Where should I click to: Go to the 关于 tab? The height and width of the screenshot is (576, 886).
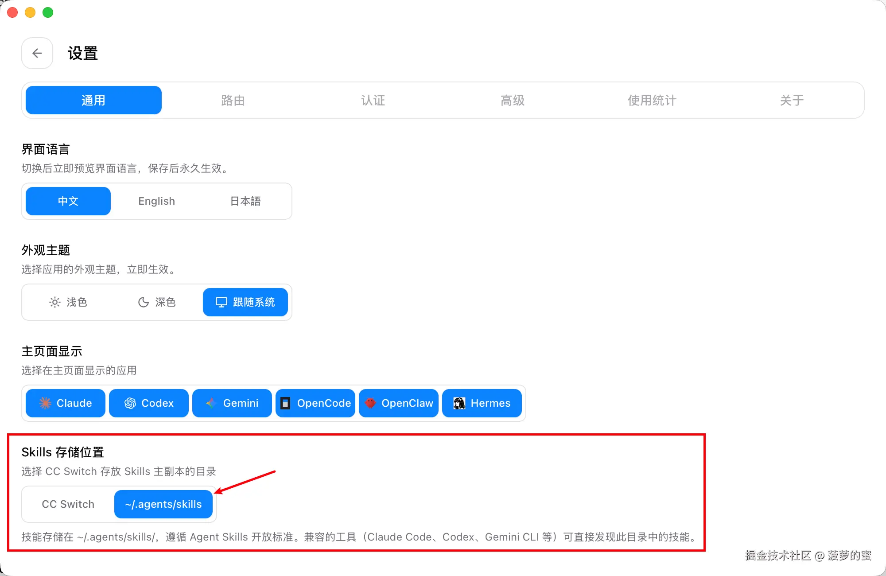pos(792,101)
